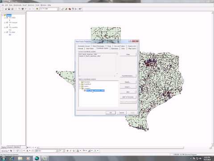Open the File menu

tap(3, 5)
